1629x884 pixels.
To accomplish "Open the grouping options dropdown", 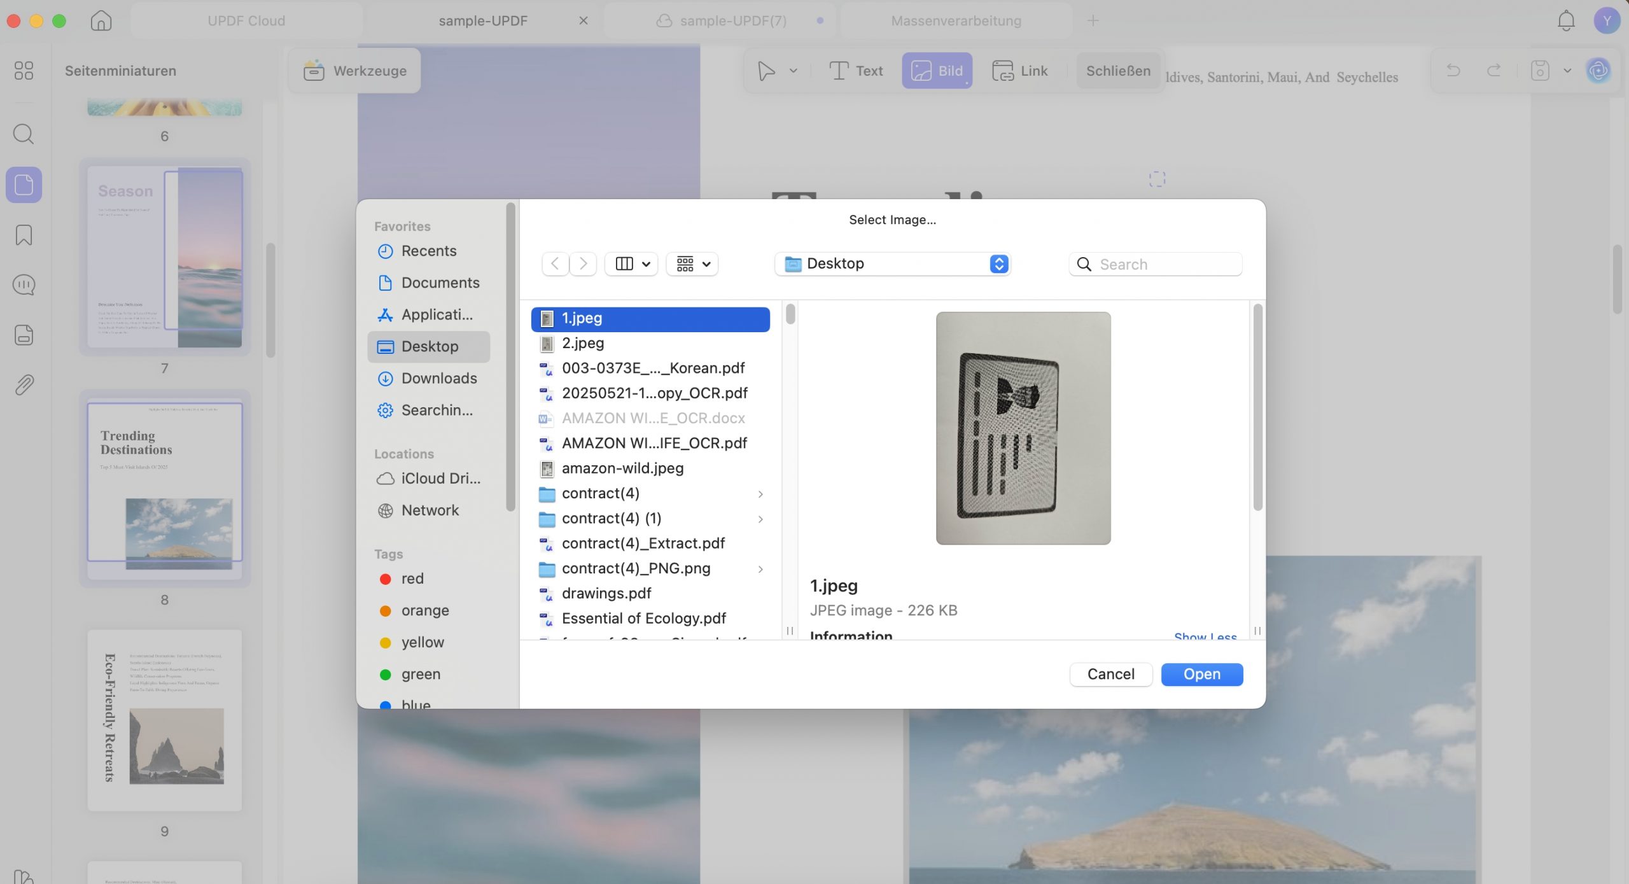I will pyautogui.click(x=692, y=263).
